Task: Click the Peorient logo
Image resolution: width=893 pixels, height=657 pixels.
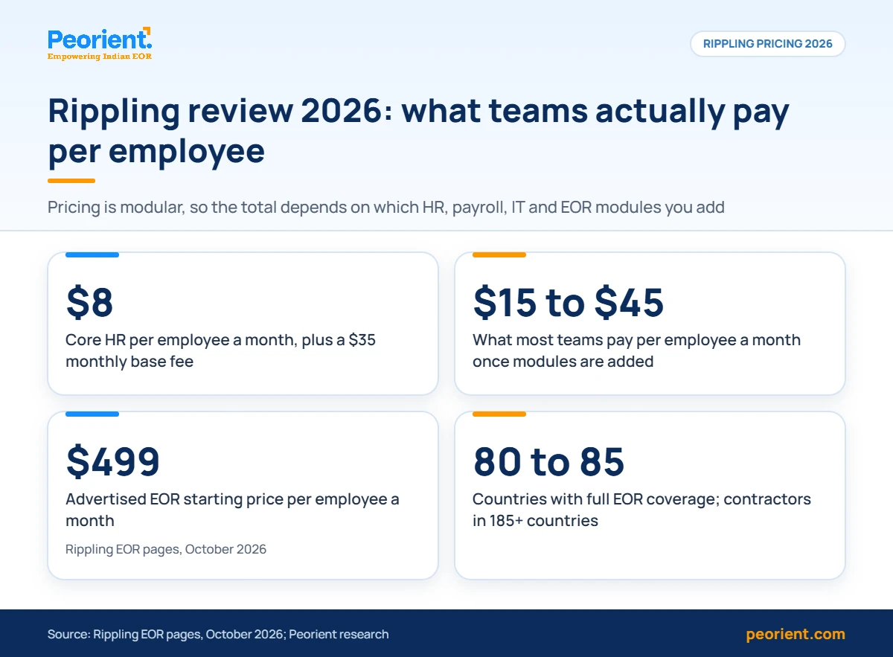Action: click(100, 44)
